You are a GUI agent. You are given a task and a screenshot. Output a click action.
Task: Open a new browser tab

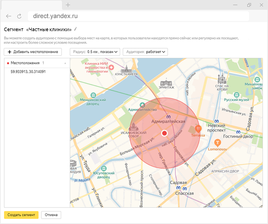point(68,5)
